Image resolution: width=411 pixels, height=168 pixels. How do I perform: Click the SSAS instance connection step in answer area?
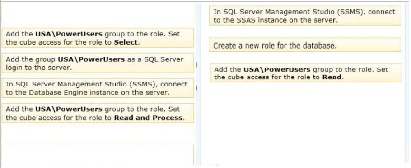[x=305, y=16]
